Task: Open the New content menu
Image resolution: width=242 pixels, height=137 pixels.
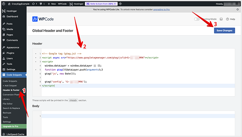Action: 52,4
